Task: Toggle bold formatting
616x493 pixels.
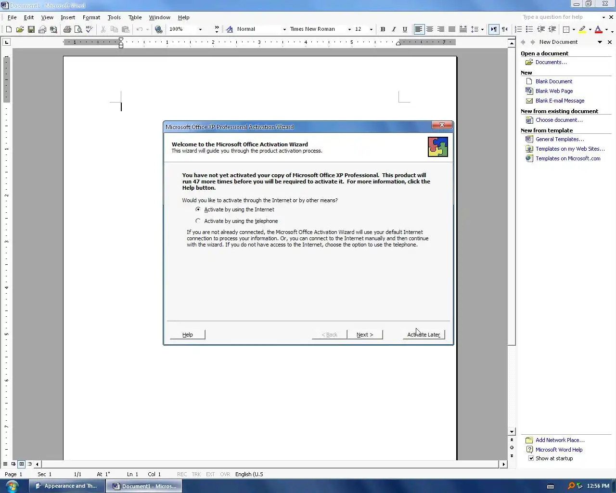Action: click(383, 29)
